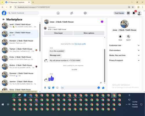Click the message thread scrollbar
The width and height of the screenshot is (145, 116).
tap(104, 66)
